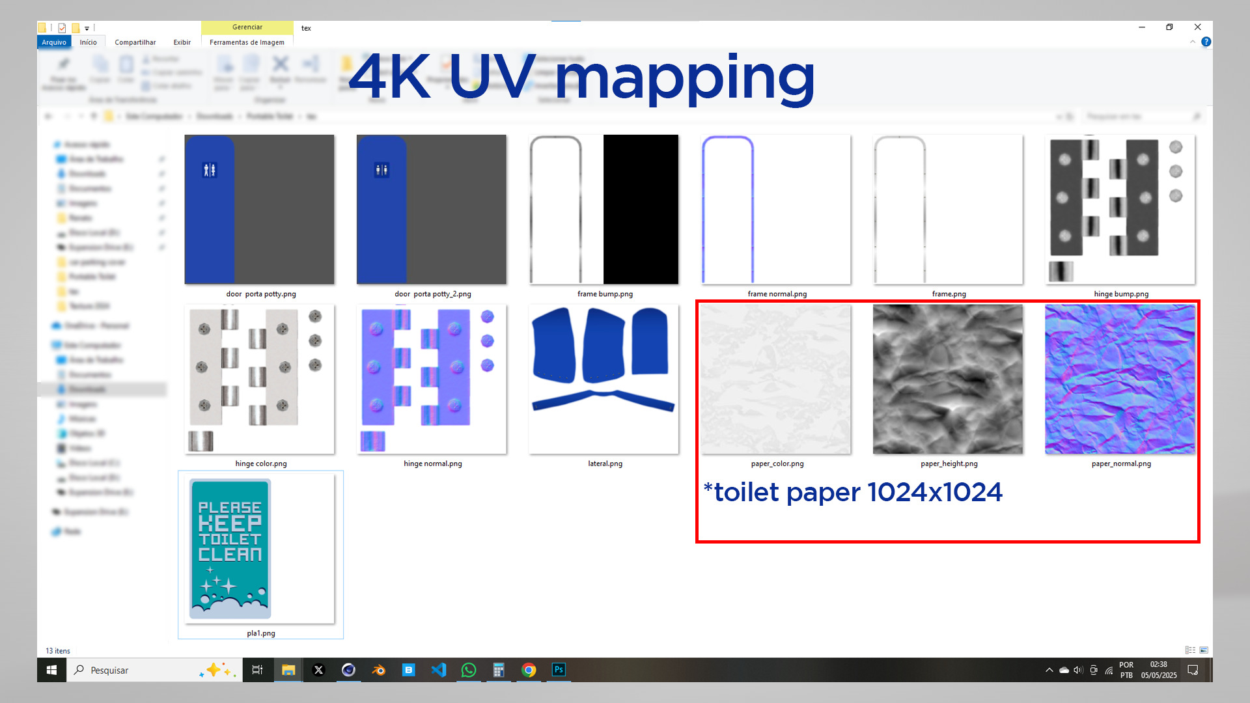The width and height of the screenshot is (1250, 703).
Task: Open the Exibir ribbon tab
Action: pos(182,42)
